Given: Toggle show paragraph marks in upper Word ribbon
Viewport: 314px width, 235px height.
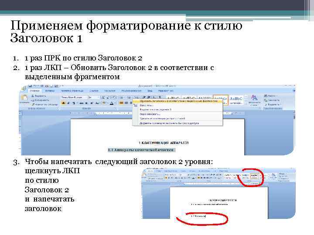Looking at the screenshot, I should click(x=160, y=97).
